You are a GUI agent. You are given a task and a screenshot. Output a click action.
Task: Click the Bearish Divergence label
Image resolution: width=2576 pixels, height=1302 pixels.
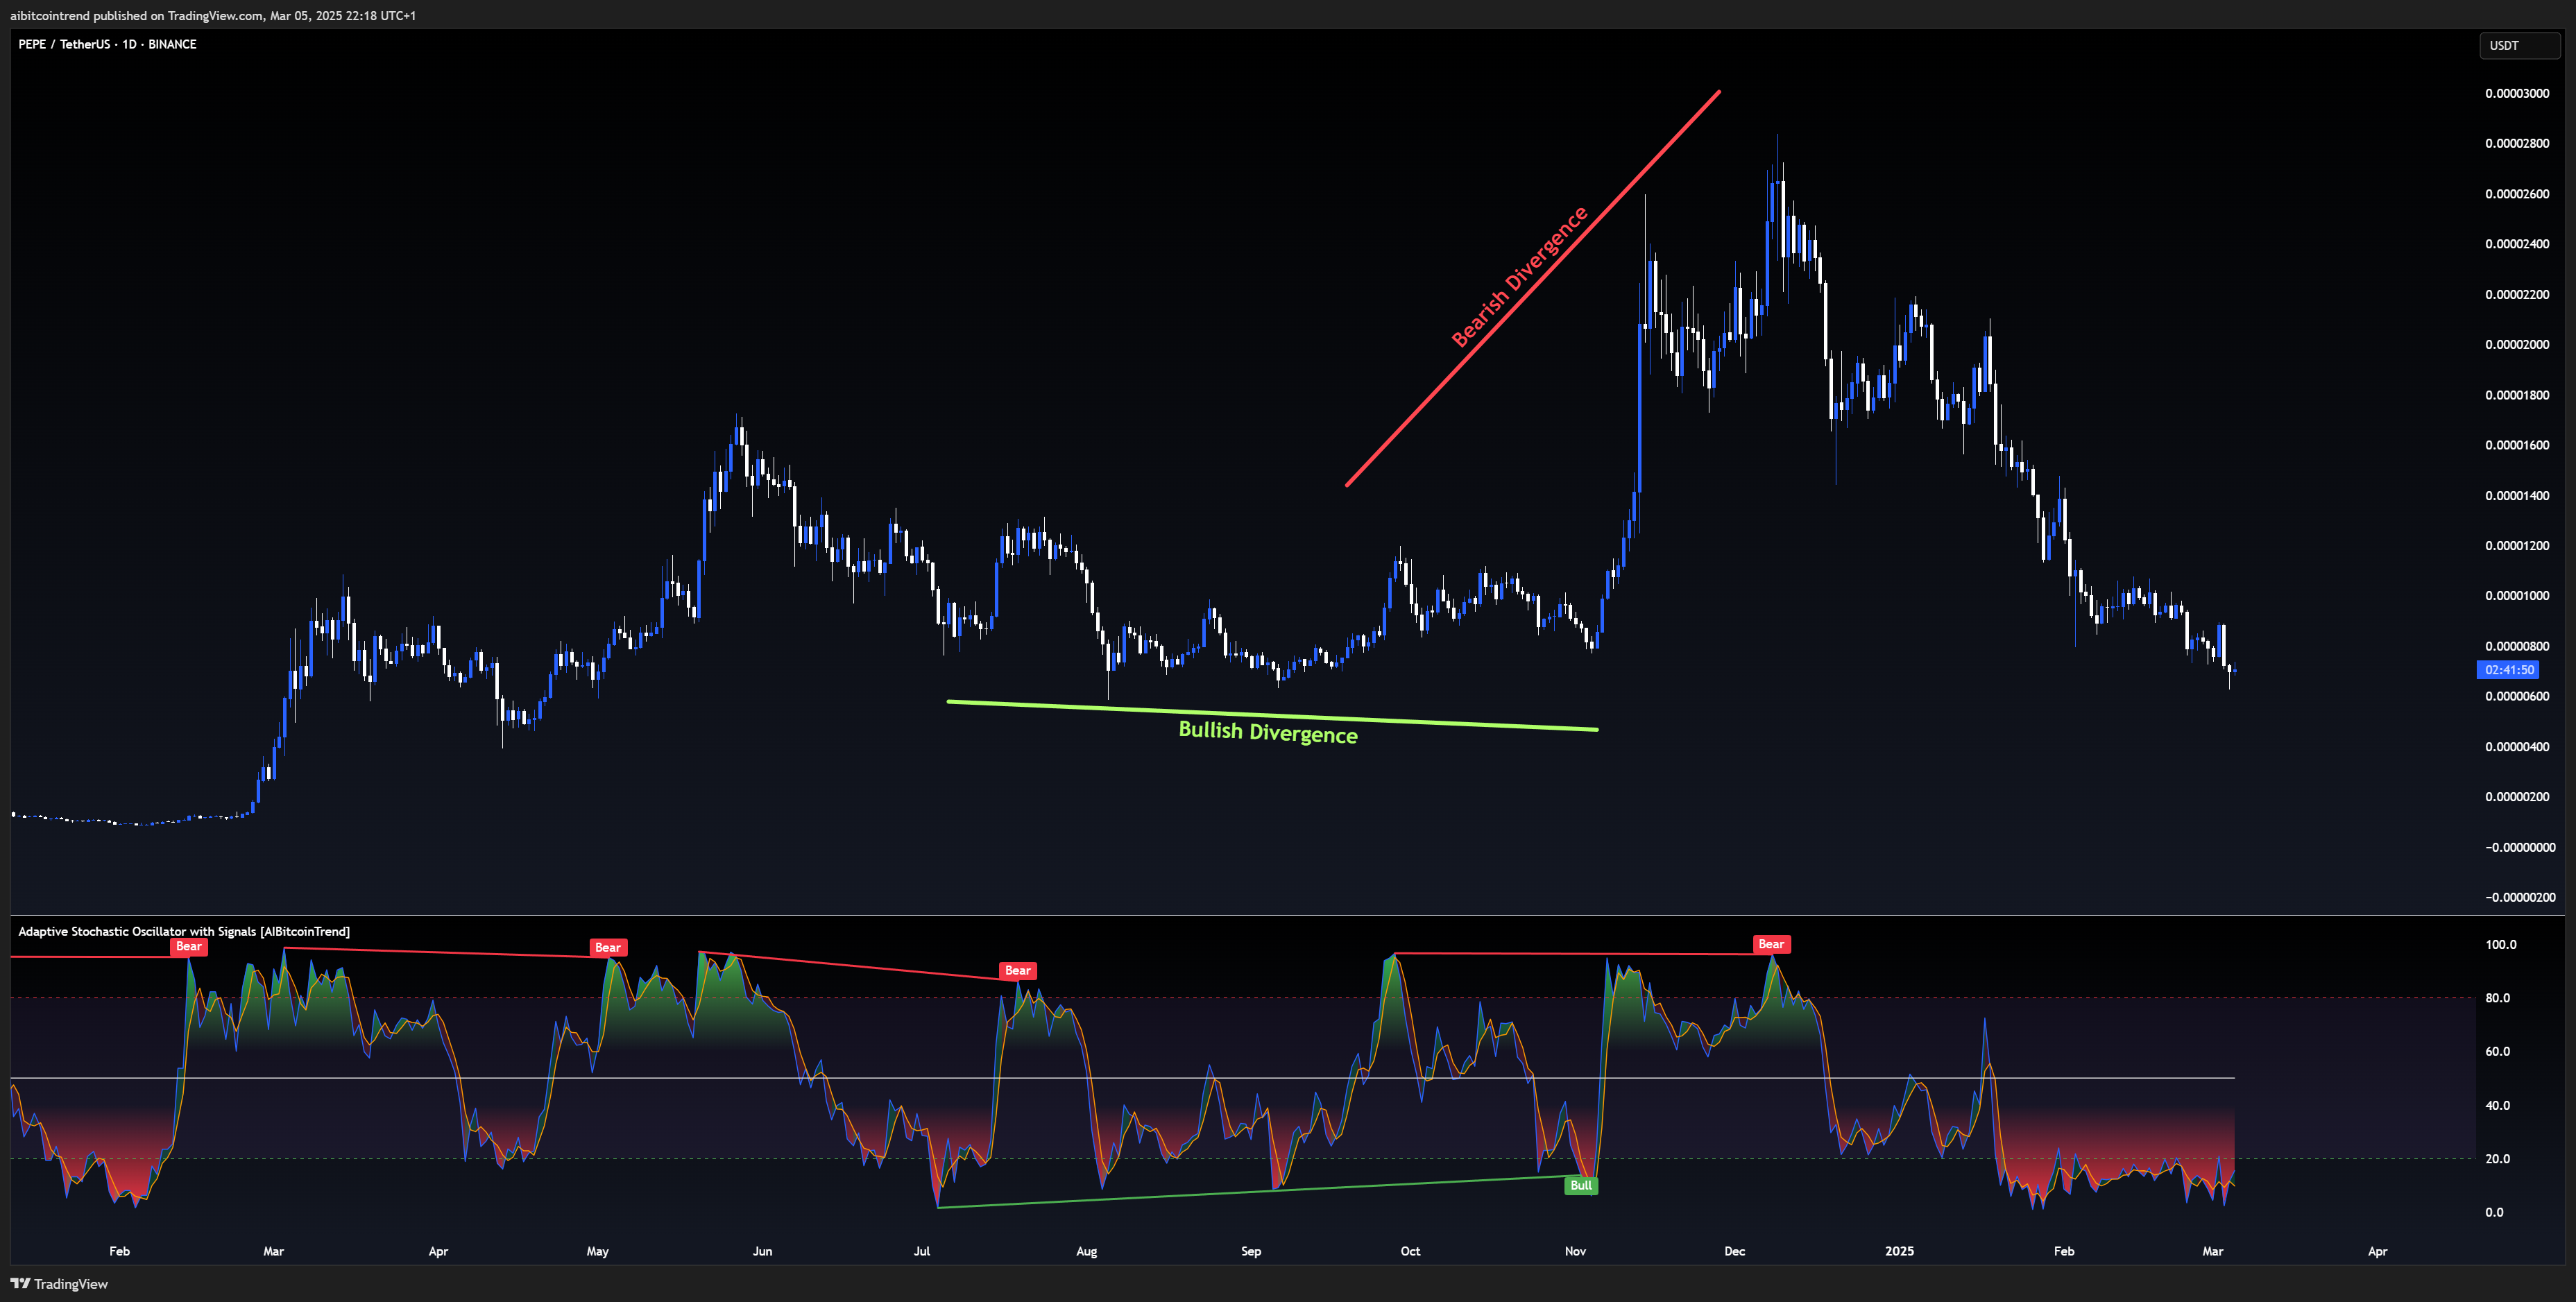1519,277
